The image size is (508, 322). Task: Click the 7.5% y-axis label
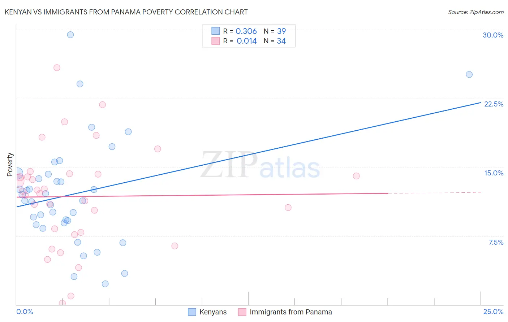pyautogui.click(x=496, y=242)
